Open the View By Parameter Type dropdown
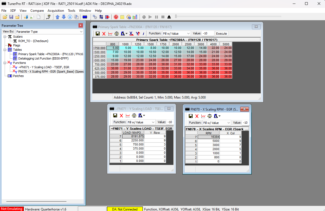This screenshot has width=325, height=211. click(x=49, y=32)
